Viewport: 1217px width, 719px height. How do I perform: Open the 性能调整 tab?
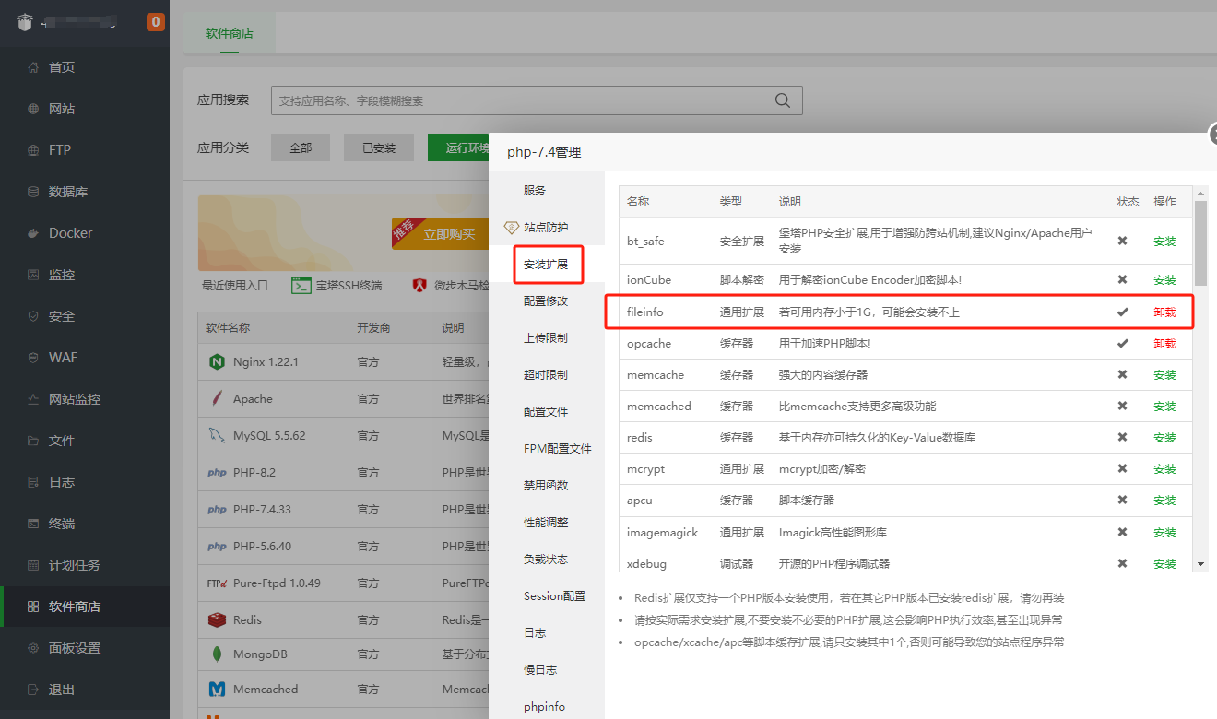click(546, 523)
